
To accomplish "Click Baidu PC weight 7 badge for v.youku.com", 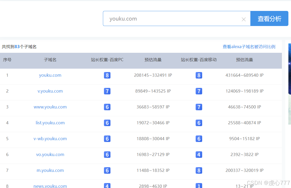I will 107,91.
